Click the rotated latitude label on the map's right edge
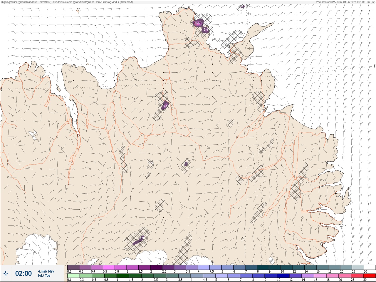 (x=375, y=67)
